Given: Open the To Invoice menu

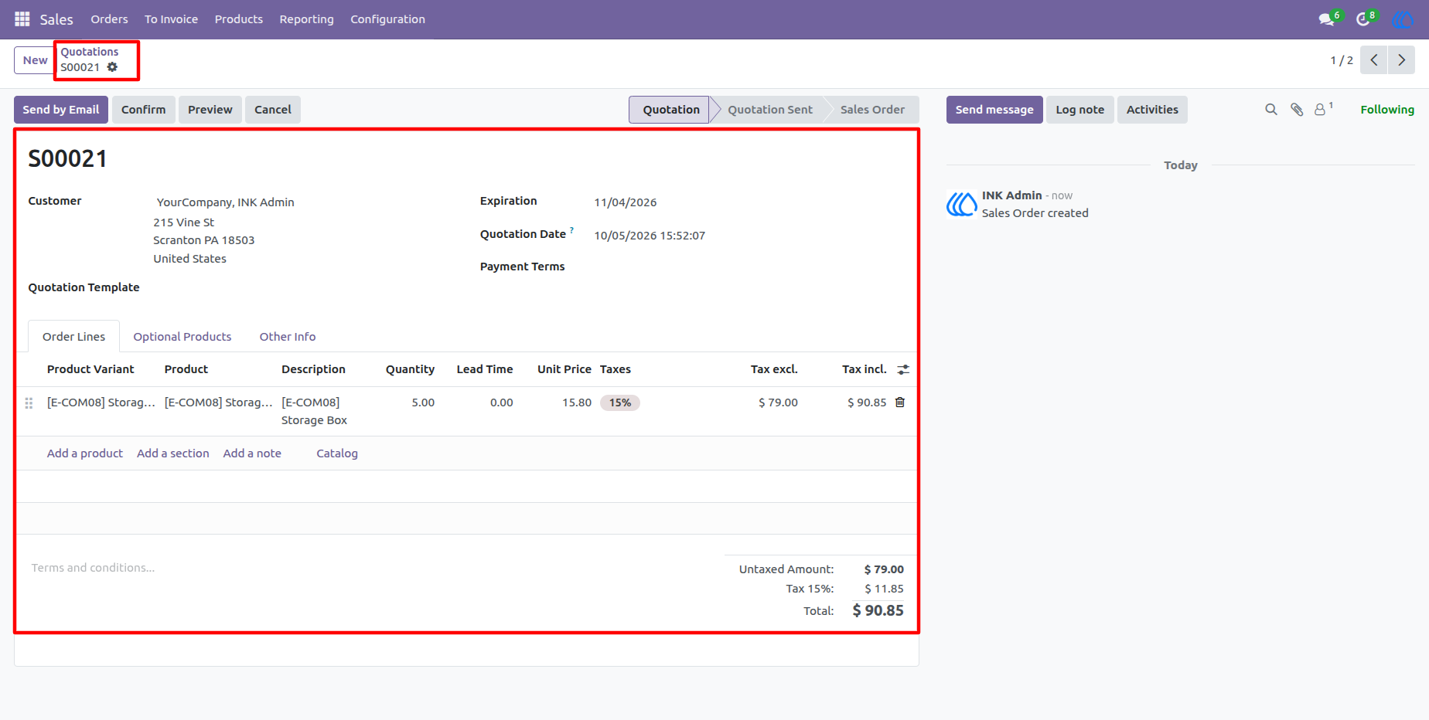Looking at the screenshot, I should (171, 19).
